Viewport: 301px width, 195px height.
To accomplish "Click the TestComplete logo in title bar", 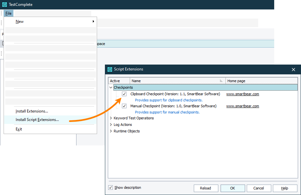I will pyautogui.click(x=5, y=5).
